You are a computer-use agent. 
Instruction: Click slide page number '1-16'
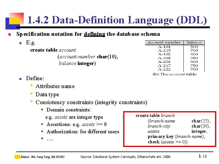[x=203, y=156]
